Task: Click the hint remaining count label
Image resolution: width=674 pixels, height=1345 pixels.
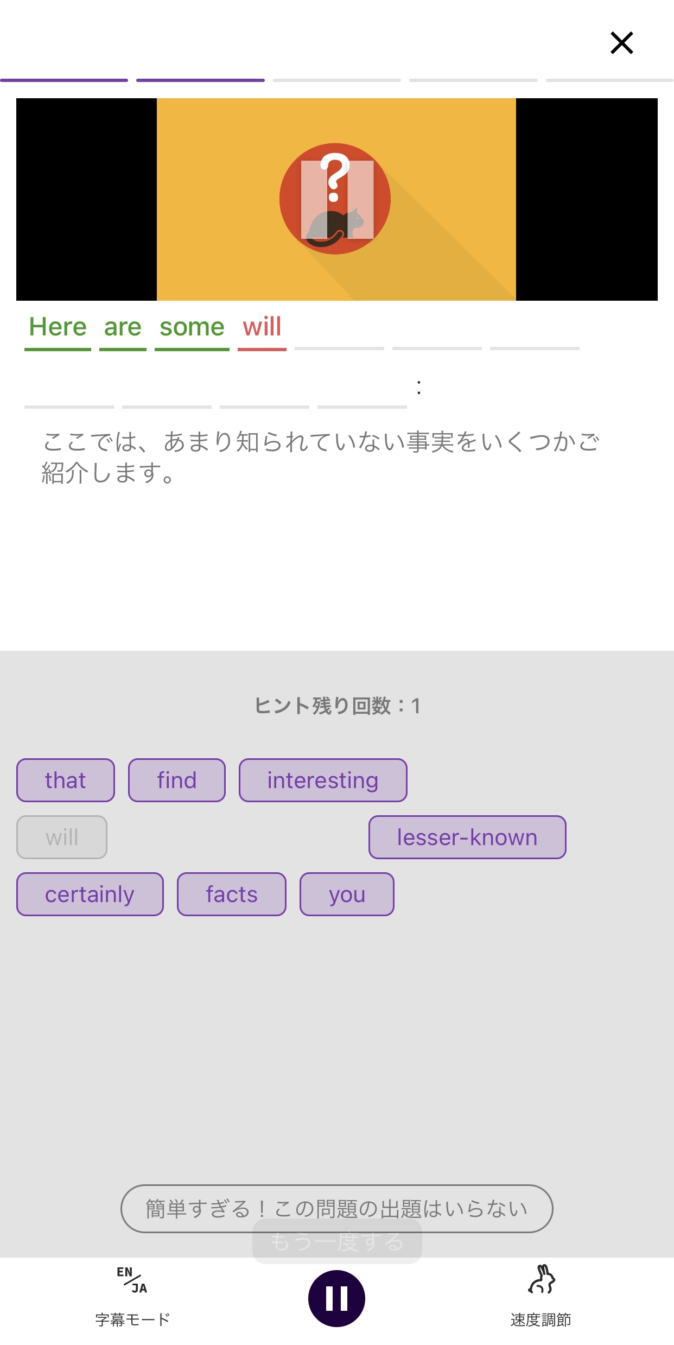Action: (x=337, y=706)
